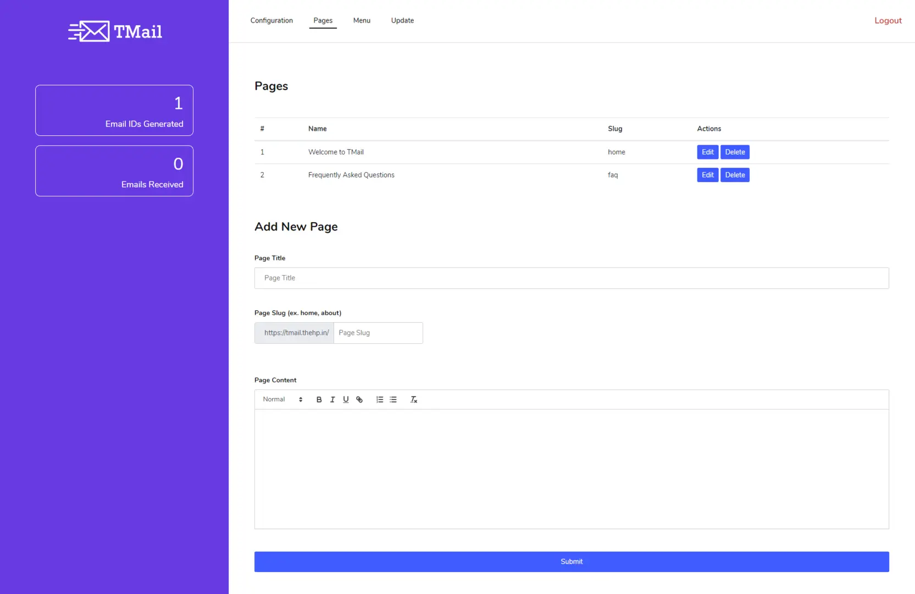Click the TMail envelope logo
The height and width of the screenshot is (594, 915).
click(x=114, y=31)
